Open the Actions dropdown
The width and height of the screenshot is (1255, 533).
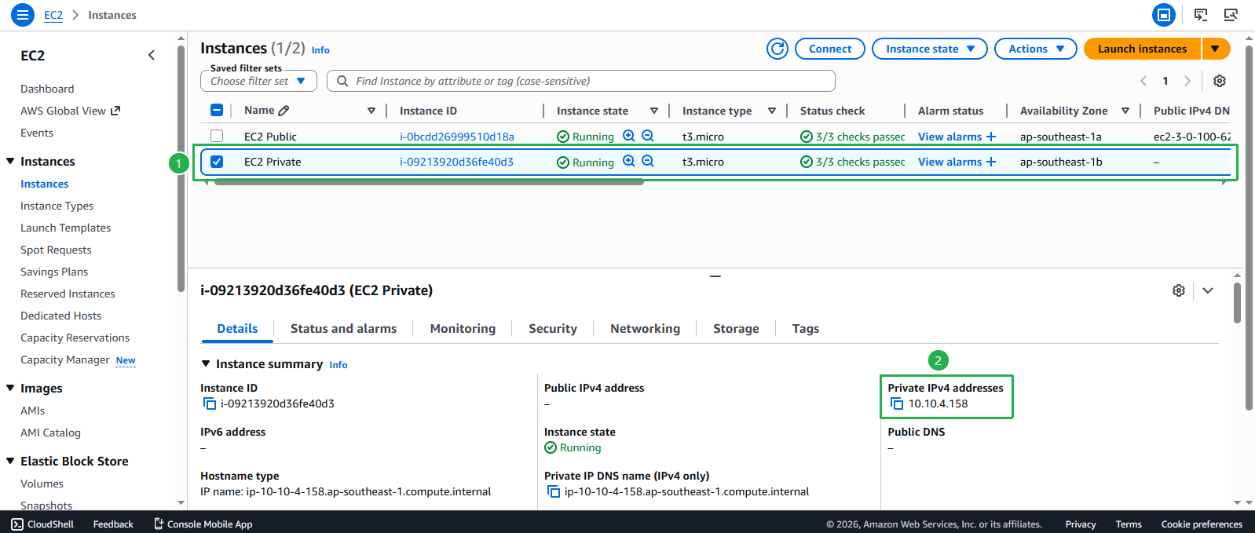(1035, 49)
